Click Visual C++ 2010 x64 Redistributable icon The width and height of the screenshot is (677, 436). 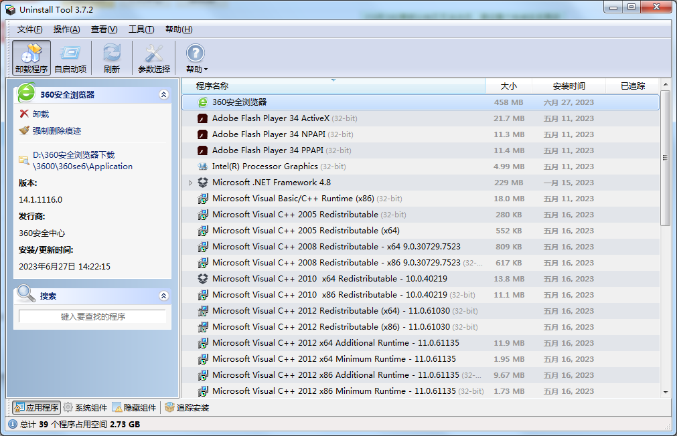[202, 279]
